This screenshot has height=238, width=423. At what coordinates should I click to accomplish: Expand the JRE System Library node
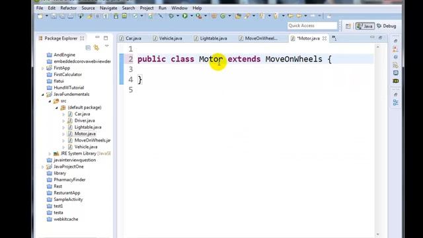[x=50, y=154]
